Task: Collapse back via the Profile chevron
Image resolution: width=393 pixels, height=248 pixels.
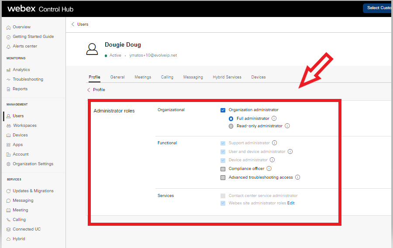Action: 89,90
